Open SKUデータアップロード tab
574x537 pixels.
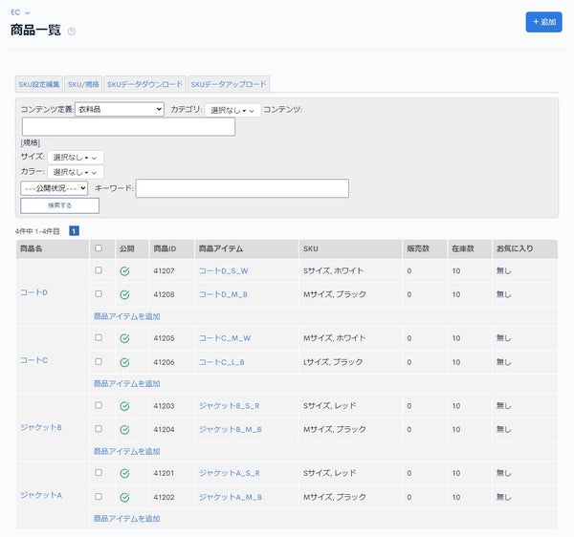pyautogui.click(x=229, y=84)
